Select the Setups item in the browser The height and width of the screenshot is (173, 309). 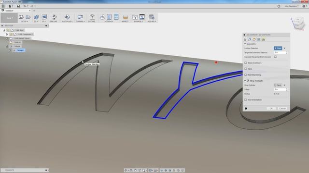(x=17, y=46)
